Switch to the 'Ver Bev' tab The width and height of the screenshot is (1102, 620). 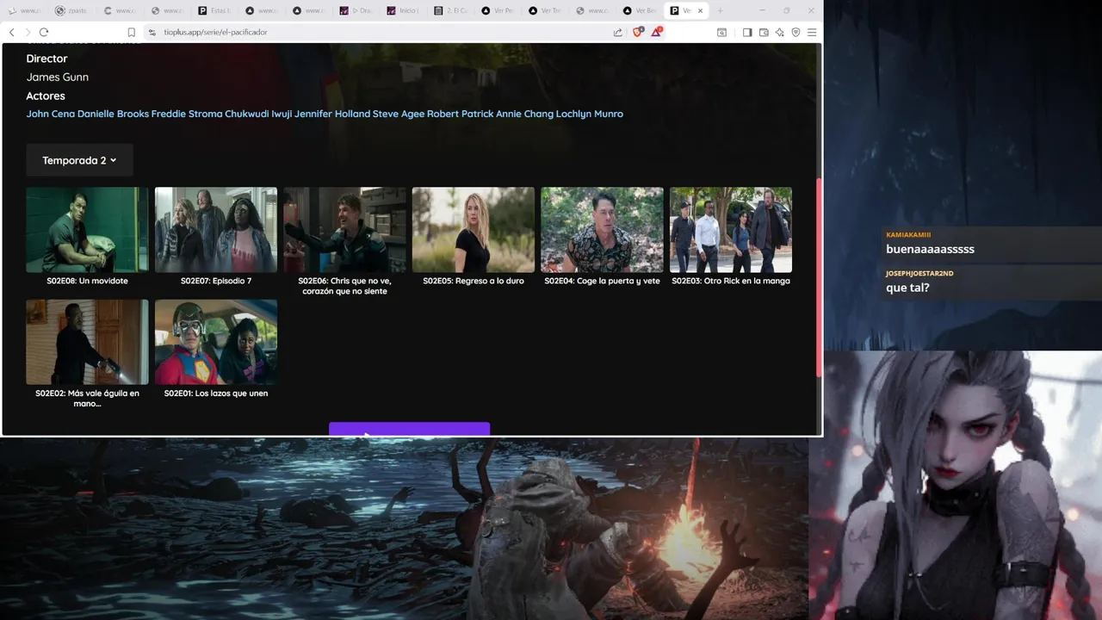pos(641,10)
